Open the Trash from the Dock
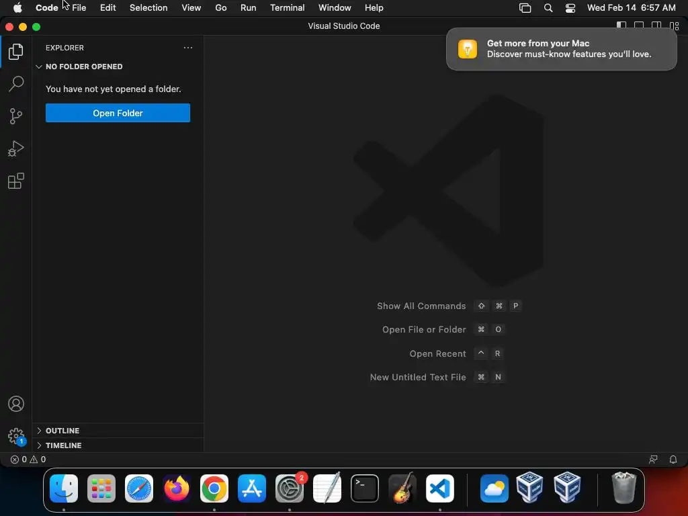 [623, 488]
